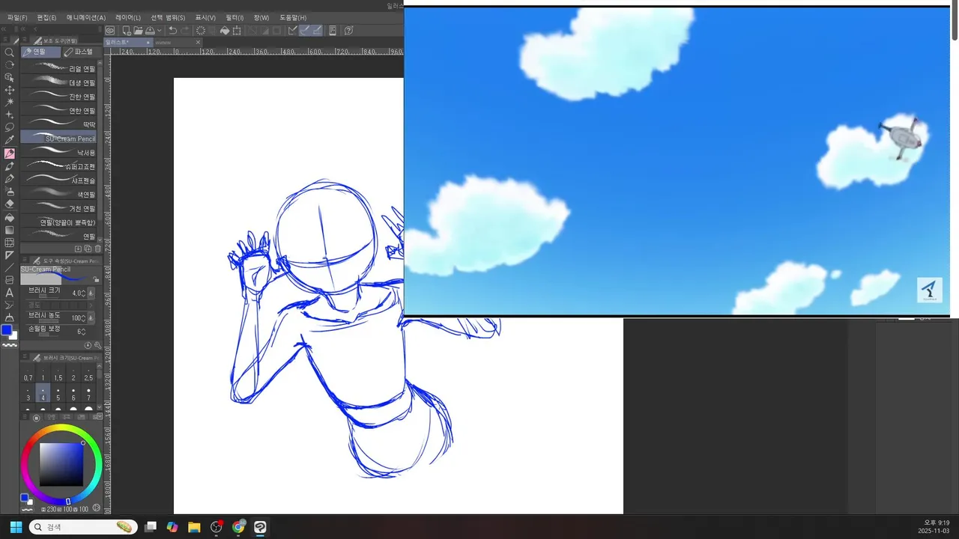Open a file via the command bar folder icon
This screenshot has width=959, height=539.
tap(139, 31)
